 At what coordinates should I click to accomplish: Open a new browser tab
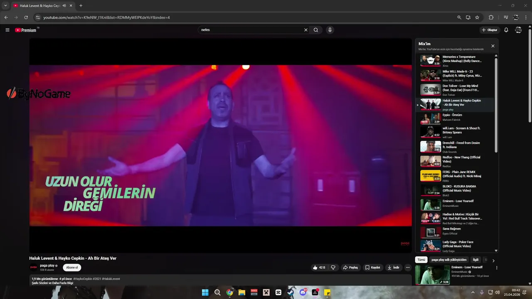tap(81, 6)
